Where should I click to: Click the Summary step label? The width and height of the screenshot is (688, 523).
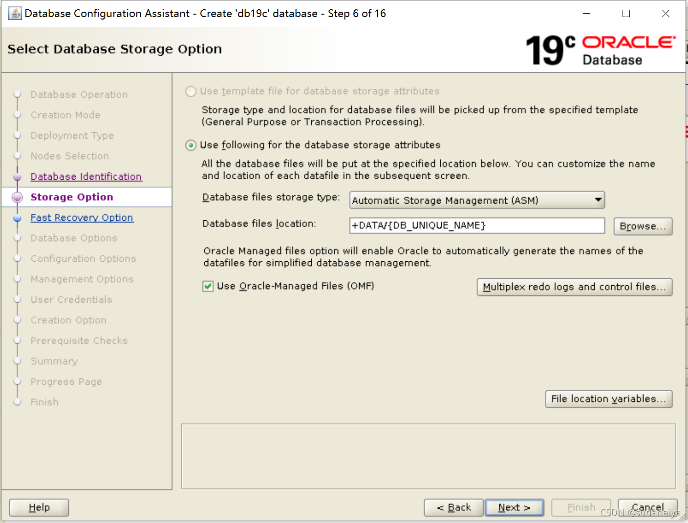pyautogui.click(x=54, y=361)
